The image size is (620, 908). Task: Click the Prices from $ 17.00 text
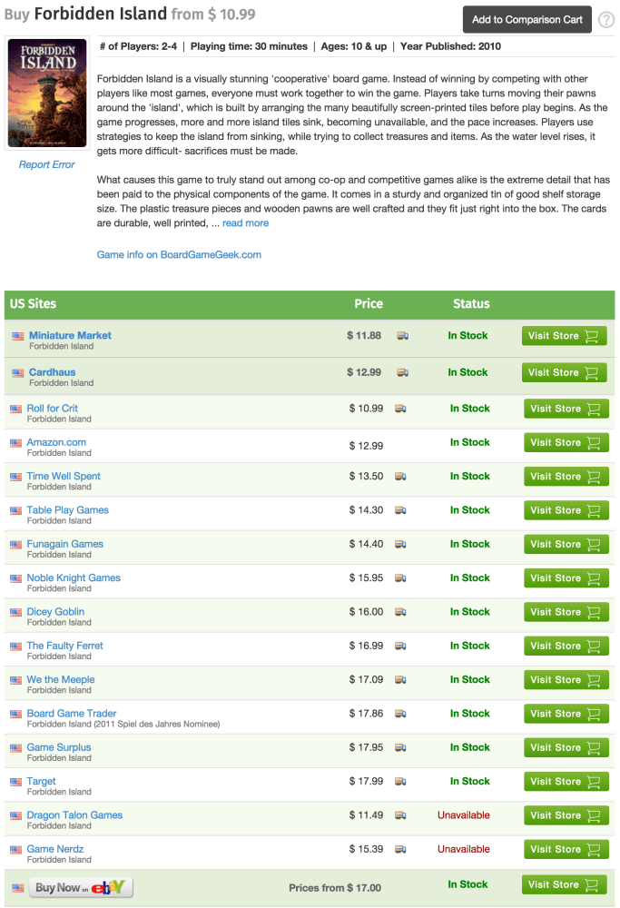[x=335, y=888]
